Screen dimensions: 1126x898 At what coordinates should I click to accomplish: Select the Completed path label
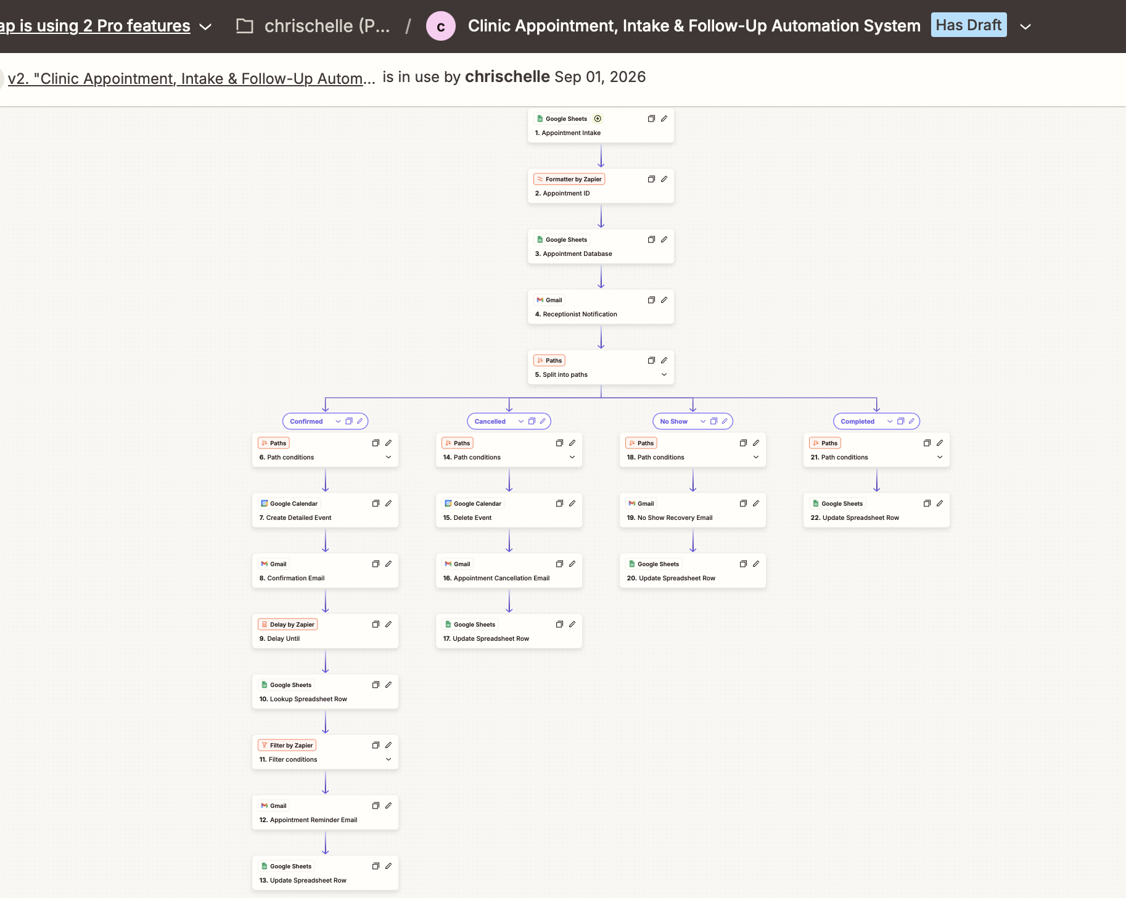pyautogui.click(x=857, y=421)
